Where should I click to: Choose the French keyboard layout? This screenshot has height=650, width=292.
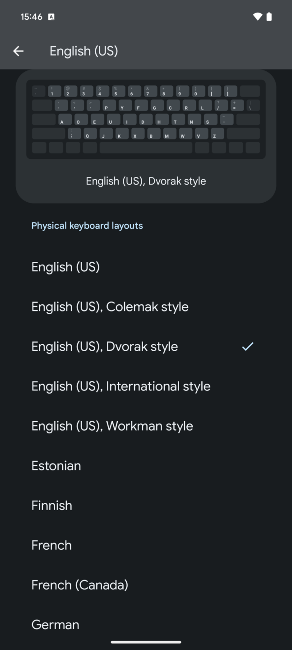pyautogui.click(x=51, y=545)
